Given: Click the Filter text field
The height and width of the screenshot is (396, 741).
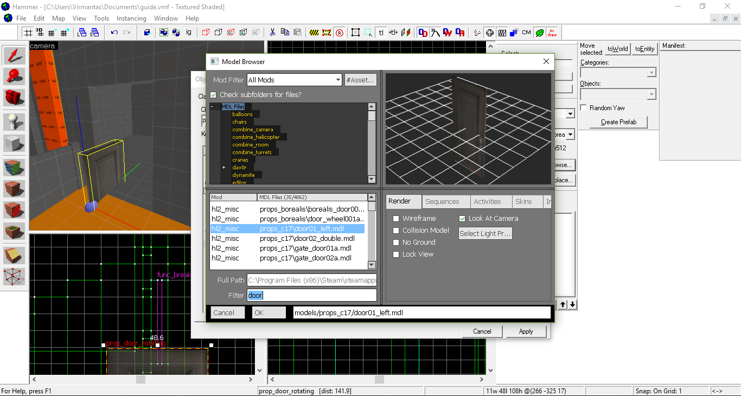Looking at the screenshot, I should 311,295.
